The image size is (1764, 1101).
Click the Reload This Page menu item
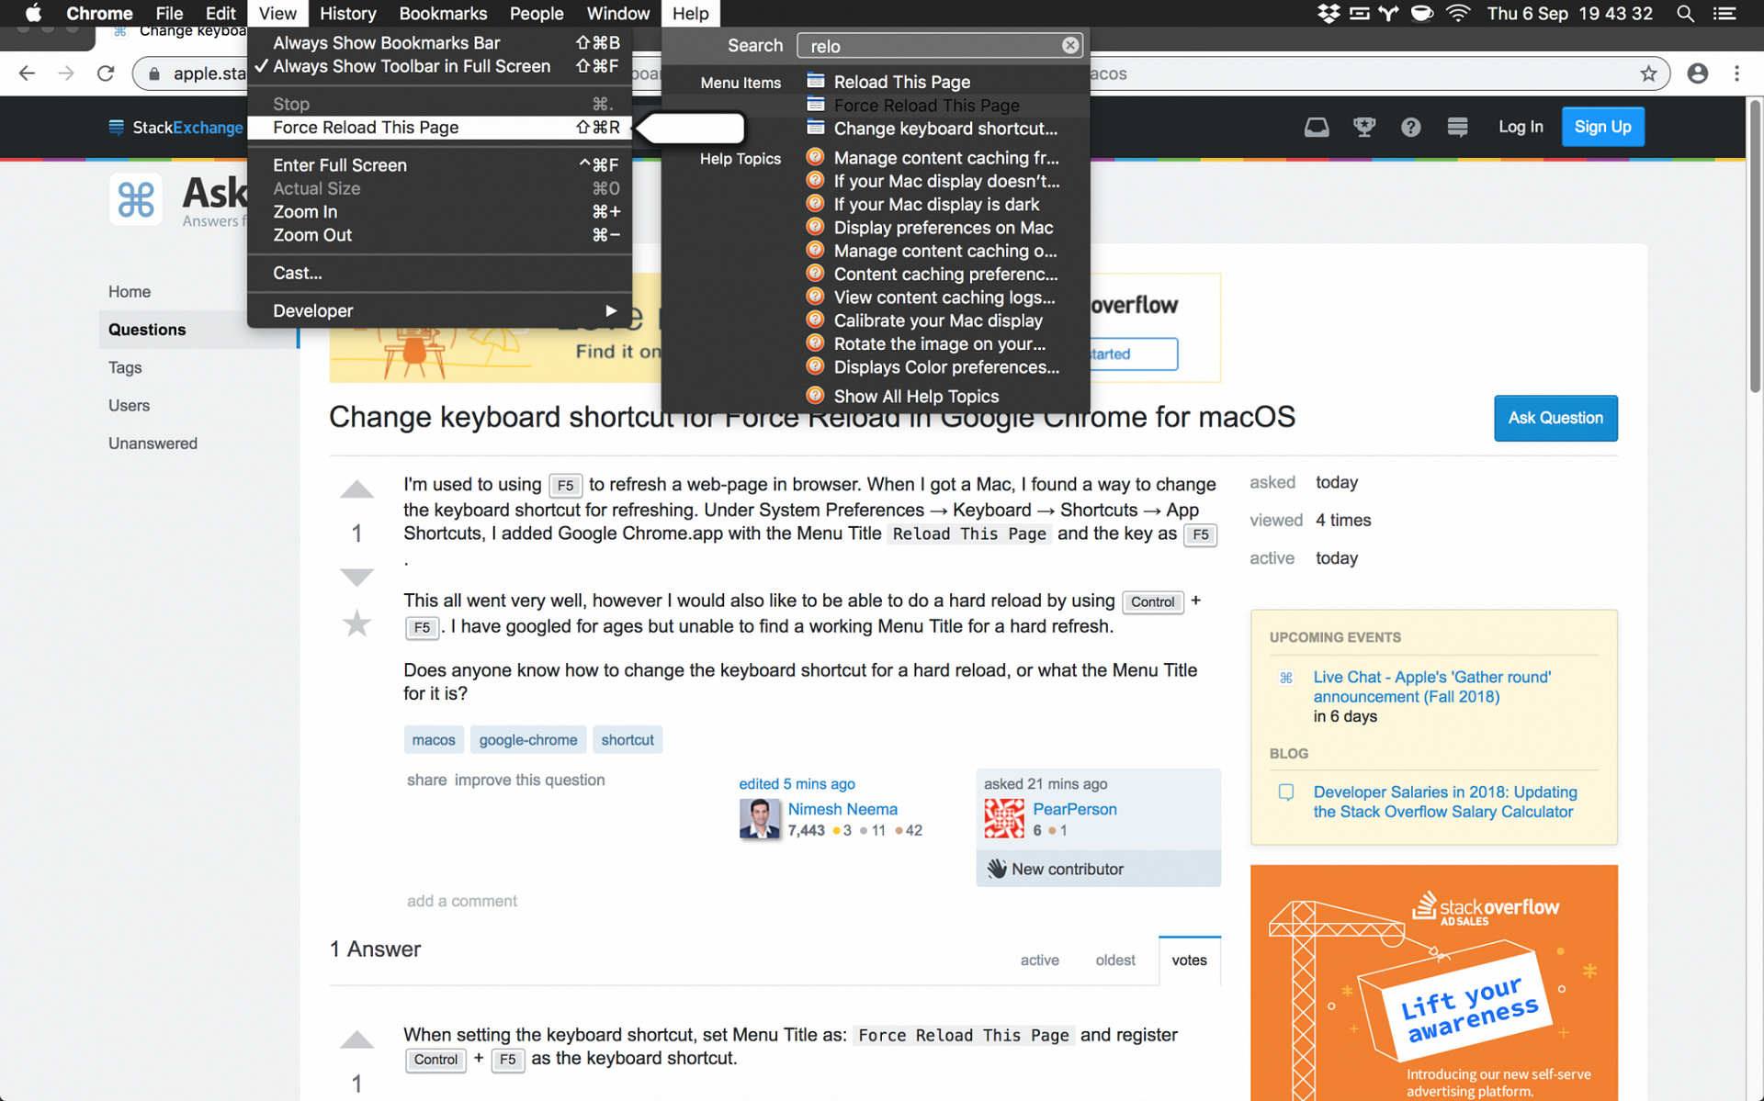click(902, 81)
